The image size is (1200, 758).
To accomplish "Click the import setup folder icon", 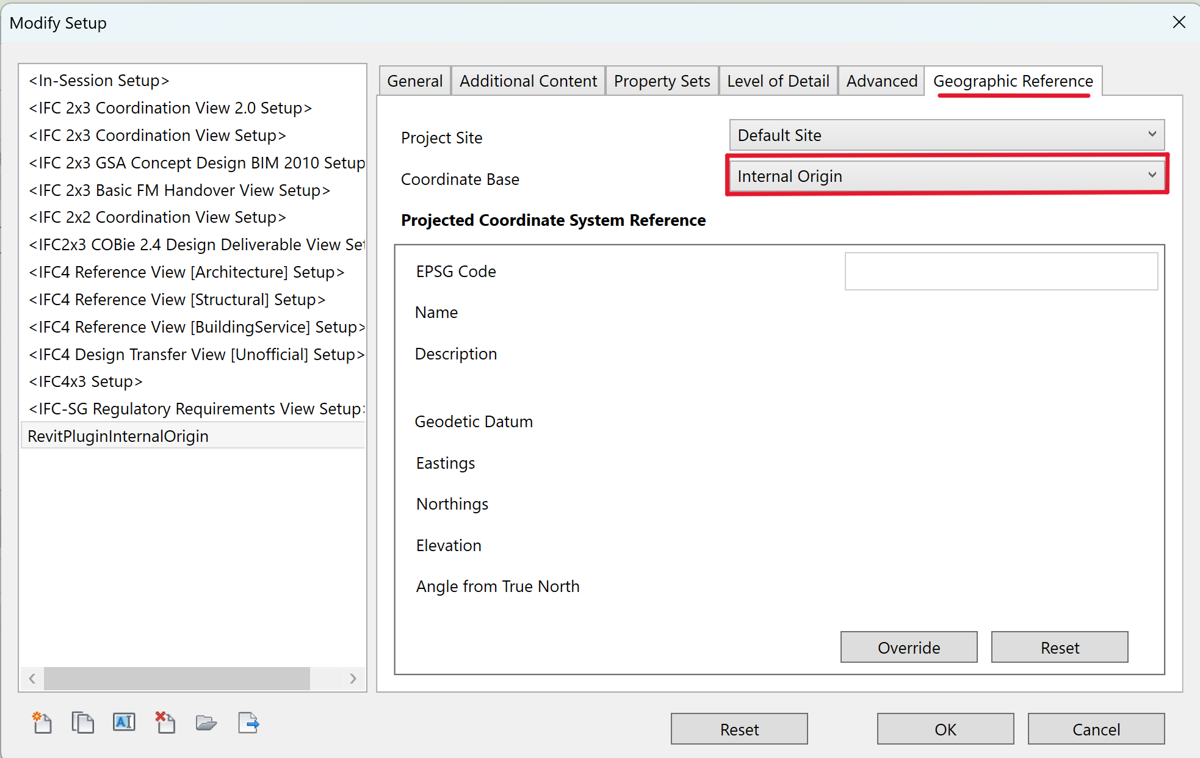I will [x=206, y=723].
